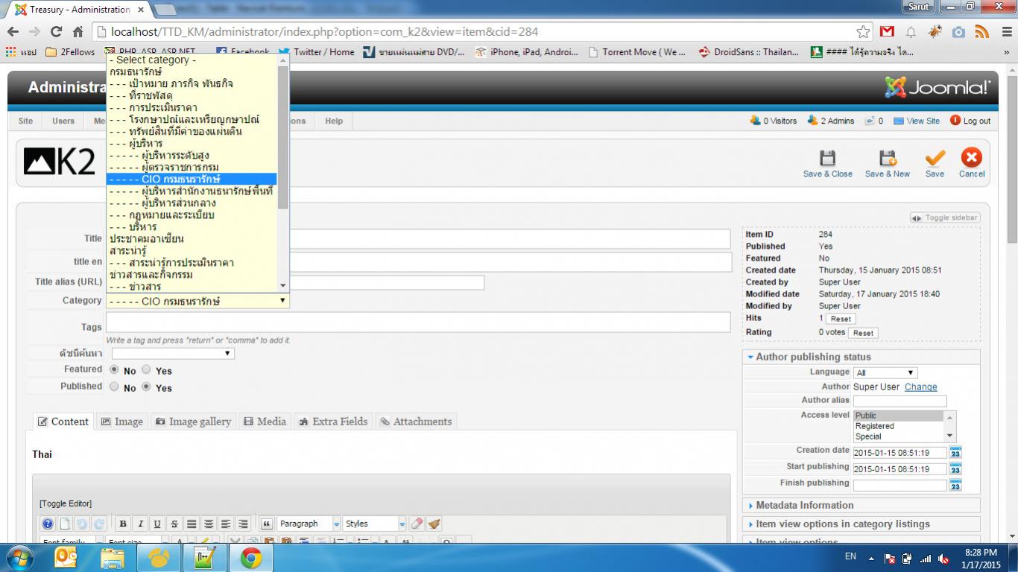Toggle Strikethrough in the editor toolbar

(174, 524)
